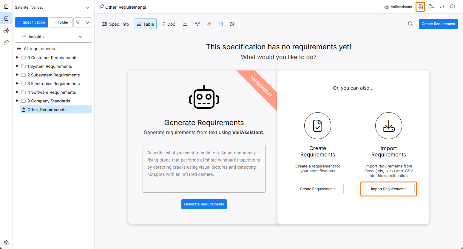463x249 pixels.
Task: Click the filter funnel icon
Action: point(78,22)
